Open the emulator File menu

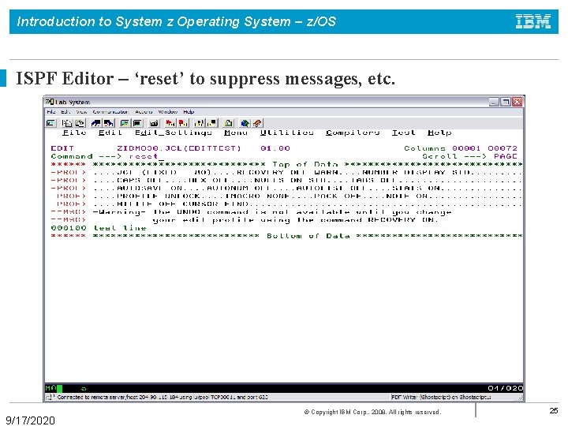[51, 112]
